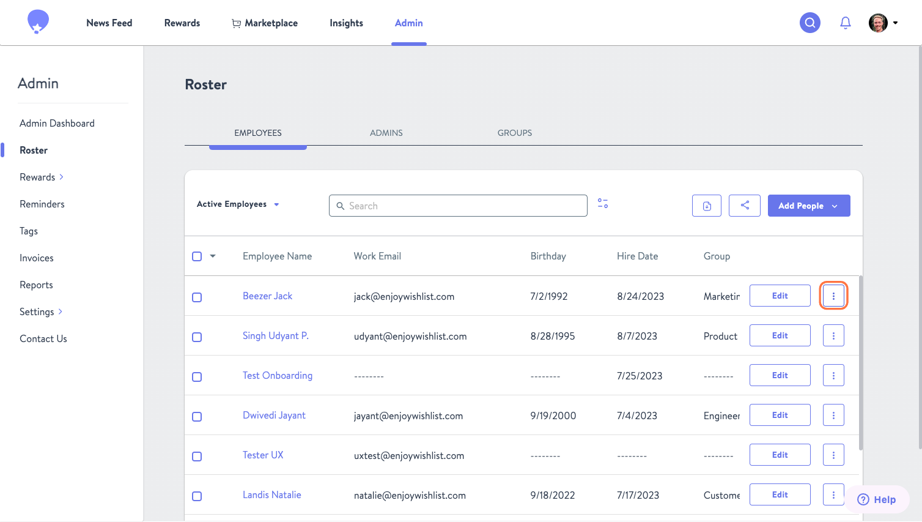The image size is (922, 522).
Task: Open more options for Tester UX
Action: 833,455
